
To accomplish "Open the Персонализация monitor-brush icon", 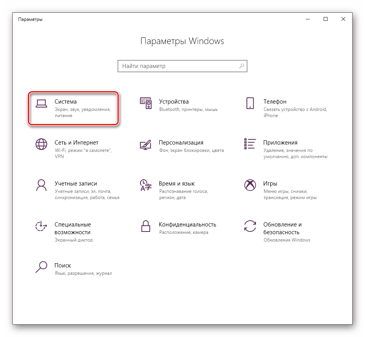I will (x=145, y=144).
